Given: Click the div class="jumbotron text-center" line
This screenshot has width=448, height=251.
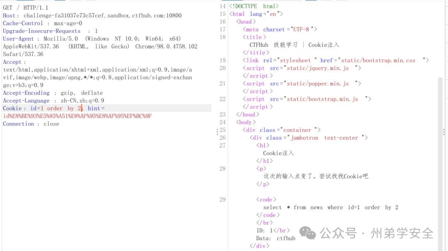Looking at the screenshot, I should (309, 138).
